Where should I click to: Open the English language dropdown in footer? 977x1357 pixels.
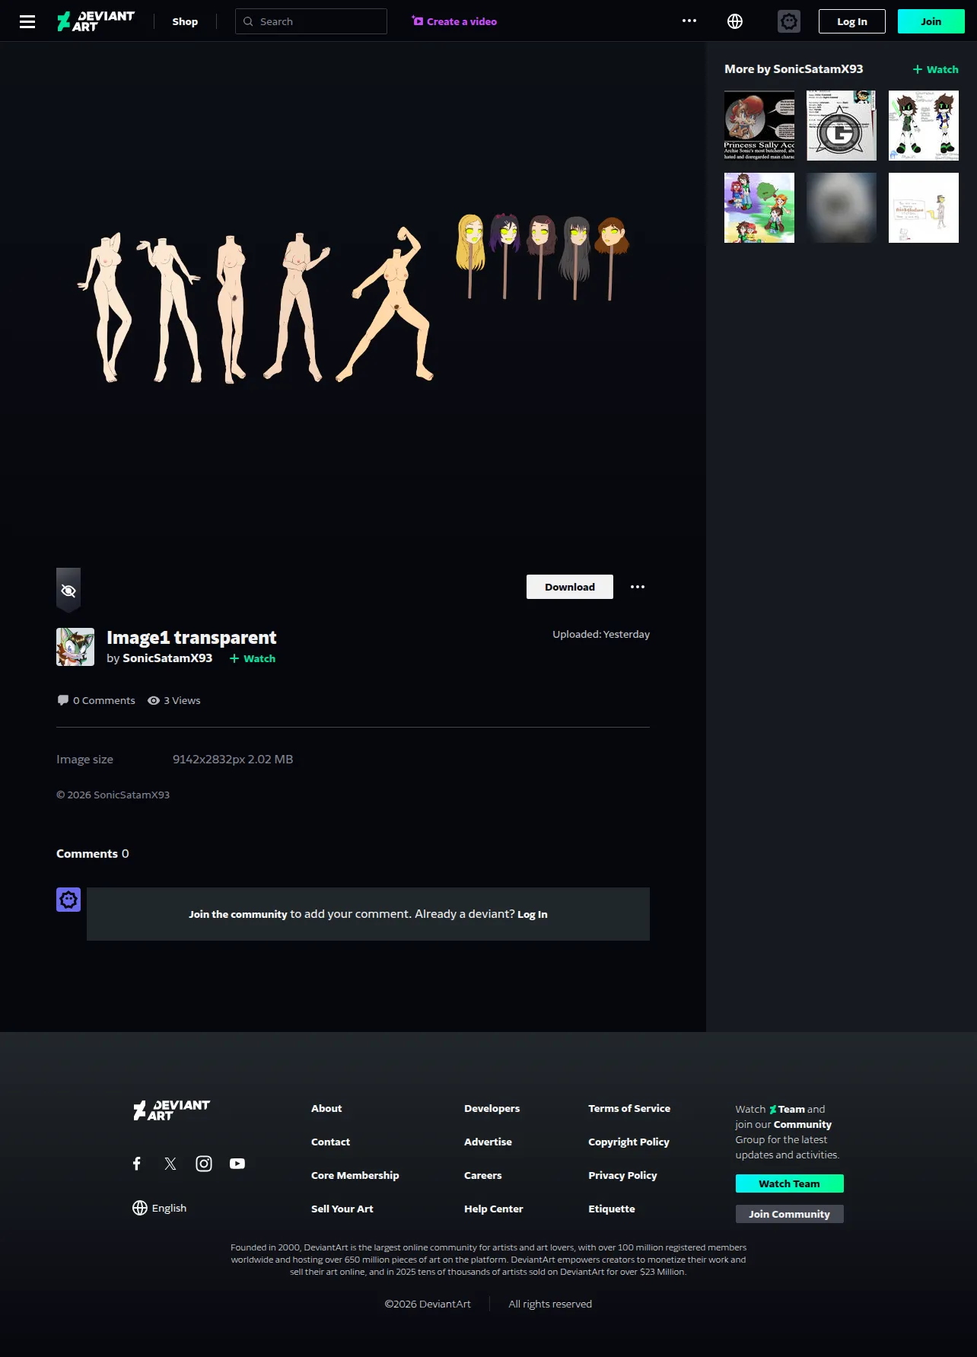tap(160, 1208)
